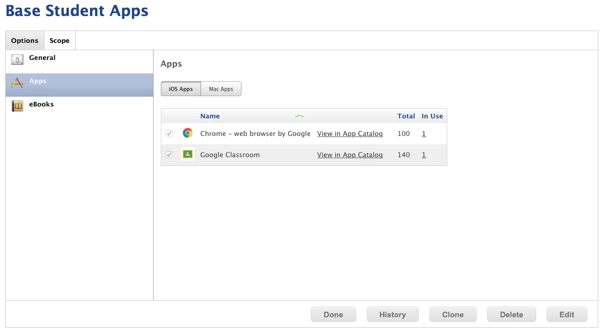Click the Apps panel heading
This screenshot has width=605, height=336.
[171, 64]
